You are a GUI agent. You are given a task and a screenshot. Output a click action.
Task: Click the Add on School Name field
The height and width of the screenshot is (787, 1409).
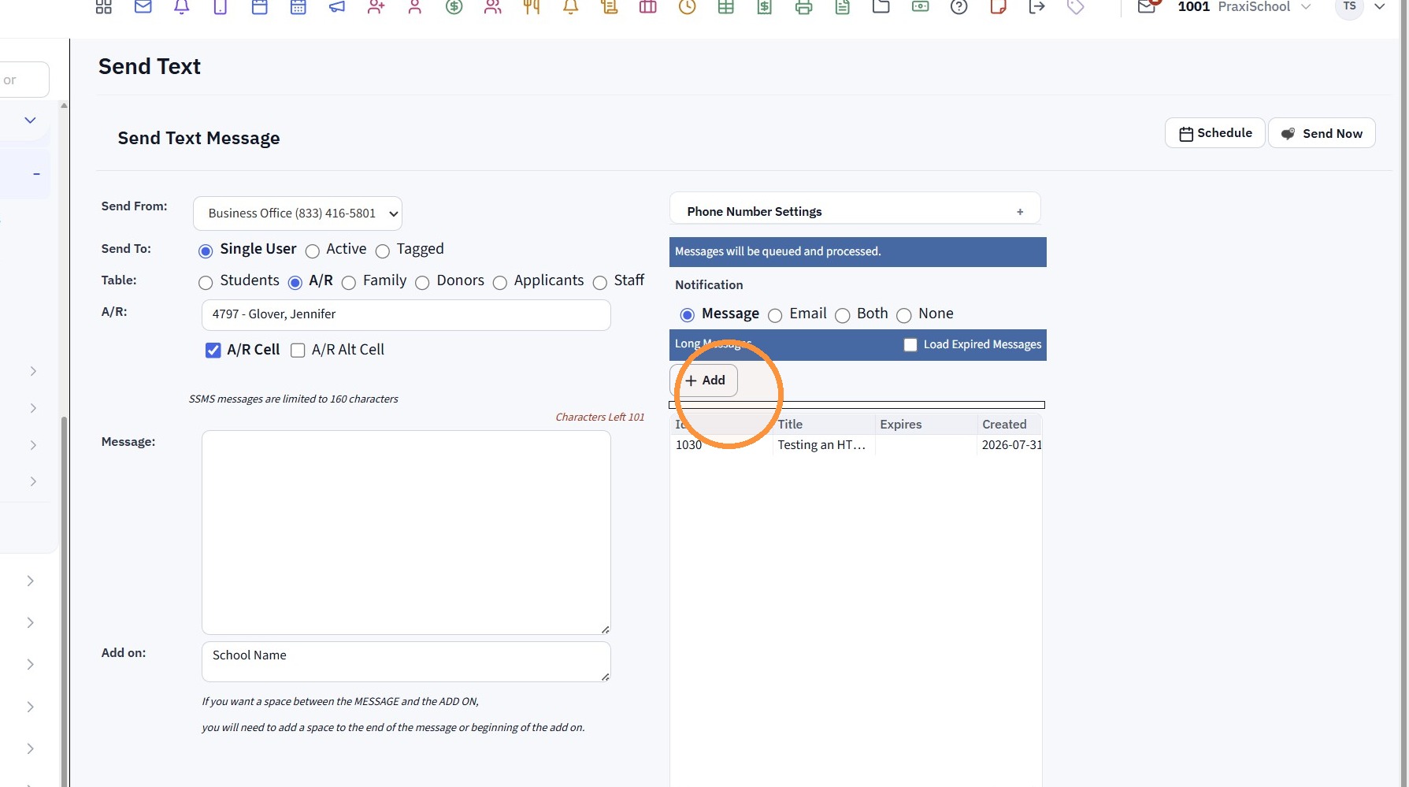point(406,662)
